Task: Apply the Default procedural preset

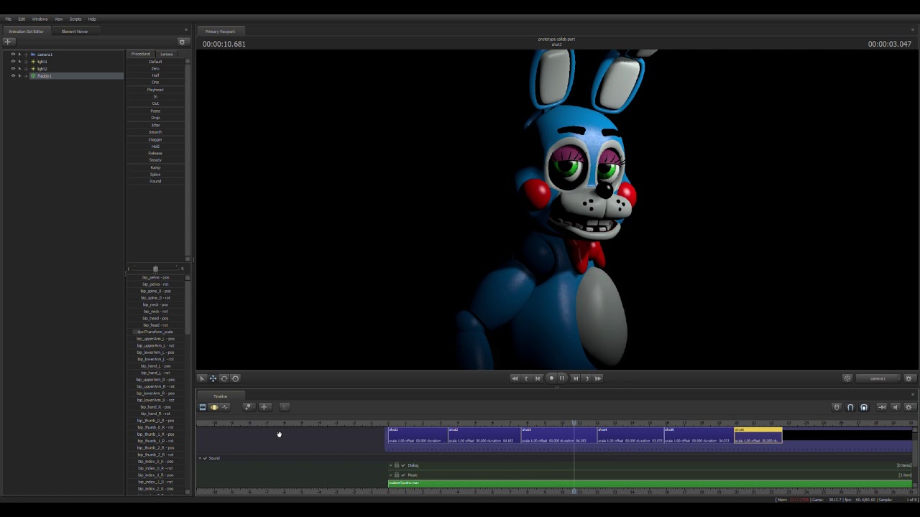Action: (x=155, y=62)
